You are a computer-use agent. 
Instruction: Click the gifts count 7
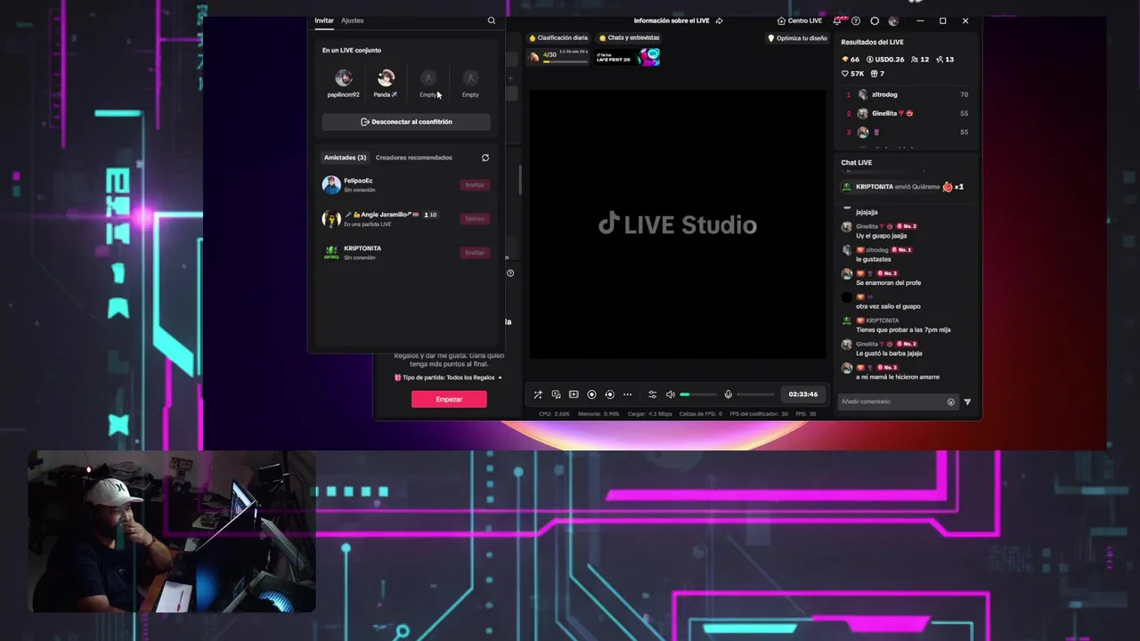(x=877, y=74)
